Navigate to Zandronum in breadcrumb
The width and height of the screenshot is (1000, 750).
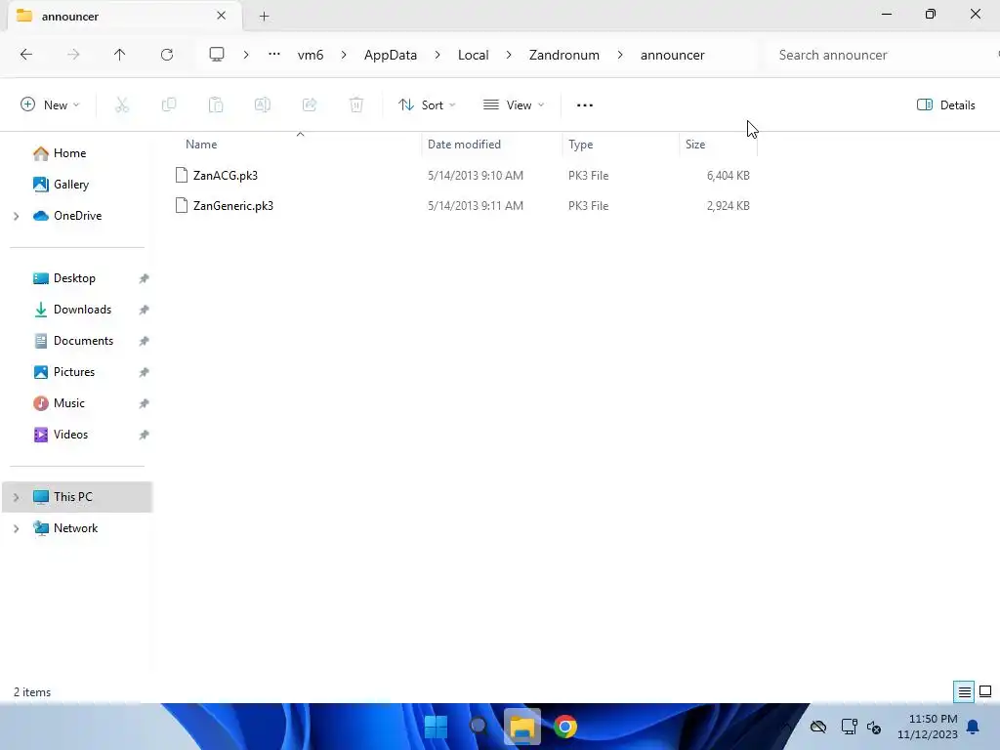[x=564, y=55]
